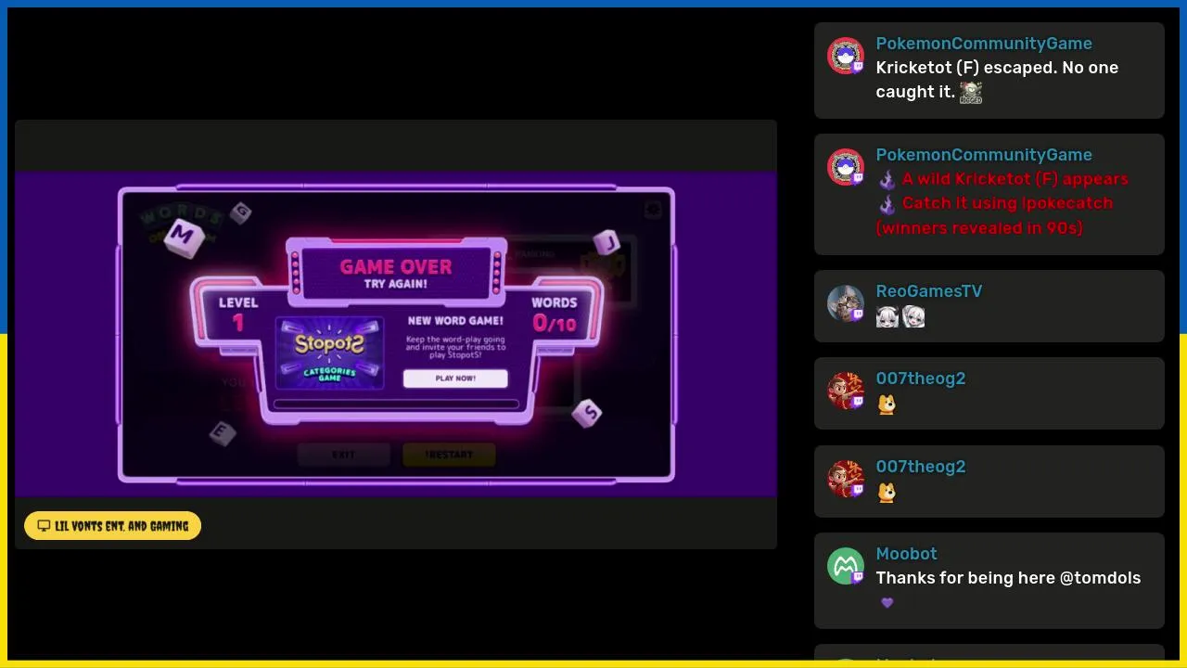Click the 'Kricketot (F) escaped. No one' text
1187x668 pixels.
(997, 68)
